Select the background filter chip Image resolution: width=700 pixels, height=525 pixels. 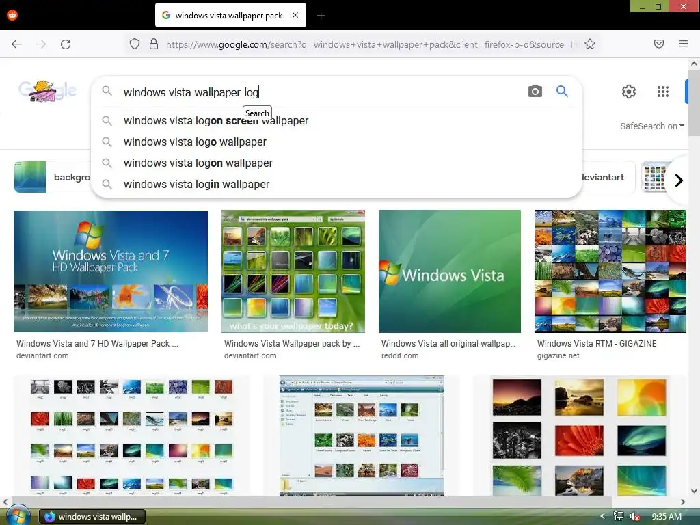[52, 177]
